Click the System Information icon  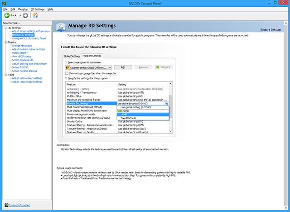coord(6,205)
